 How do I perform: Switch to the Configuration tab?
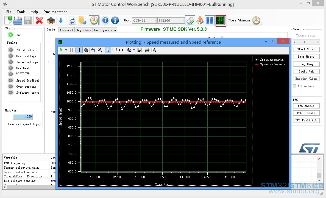[x=105, y=30]
